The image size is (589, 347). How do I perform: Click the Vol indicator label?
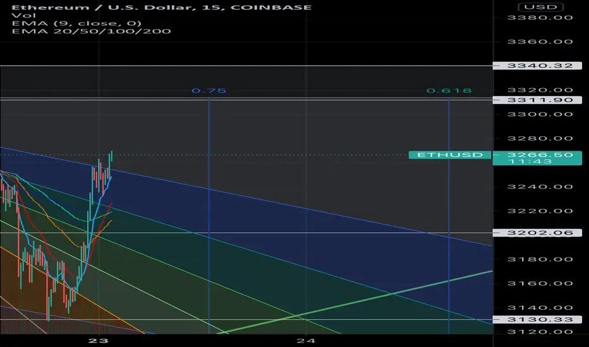coord(23,15)
